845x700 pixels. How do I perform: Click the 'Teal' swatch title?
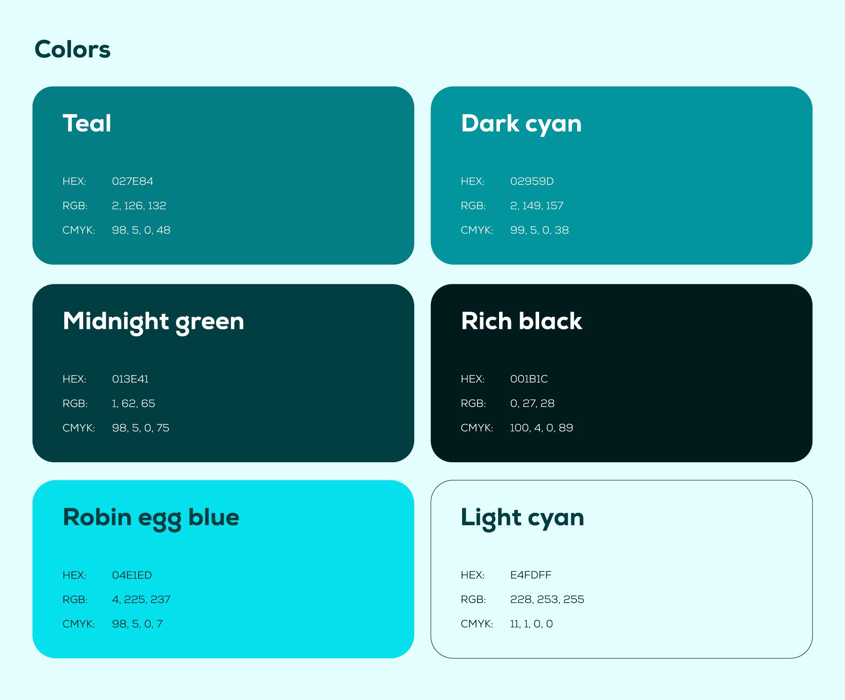tap(87, 123)
